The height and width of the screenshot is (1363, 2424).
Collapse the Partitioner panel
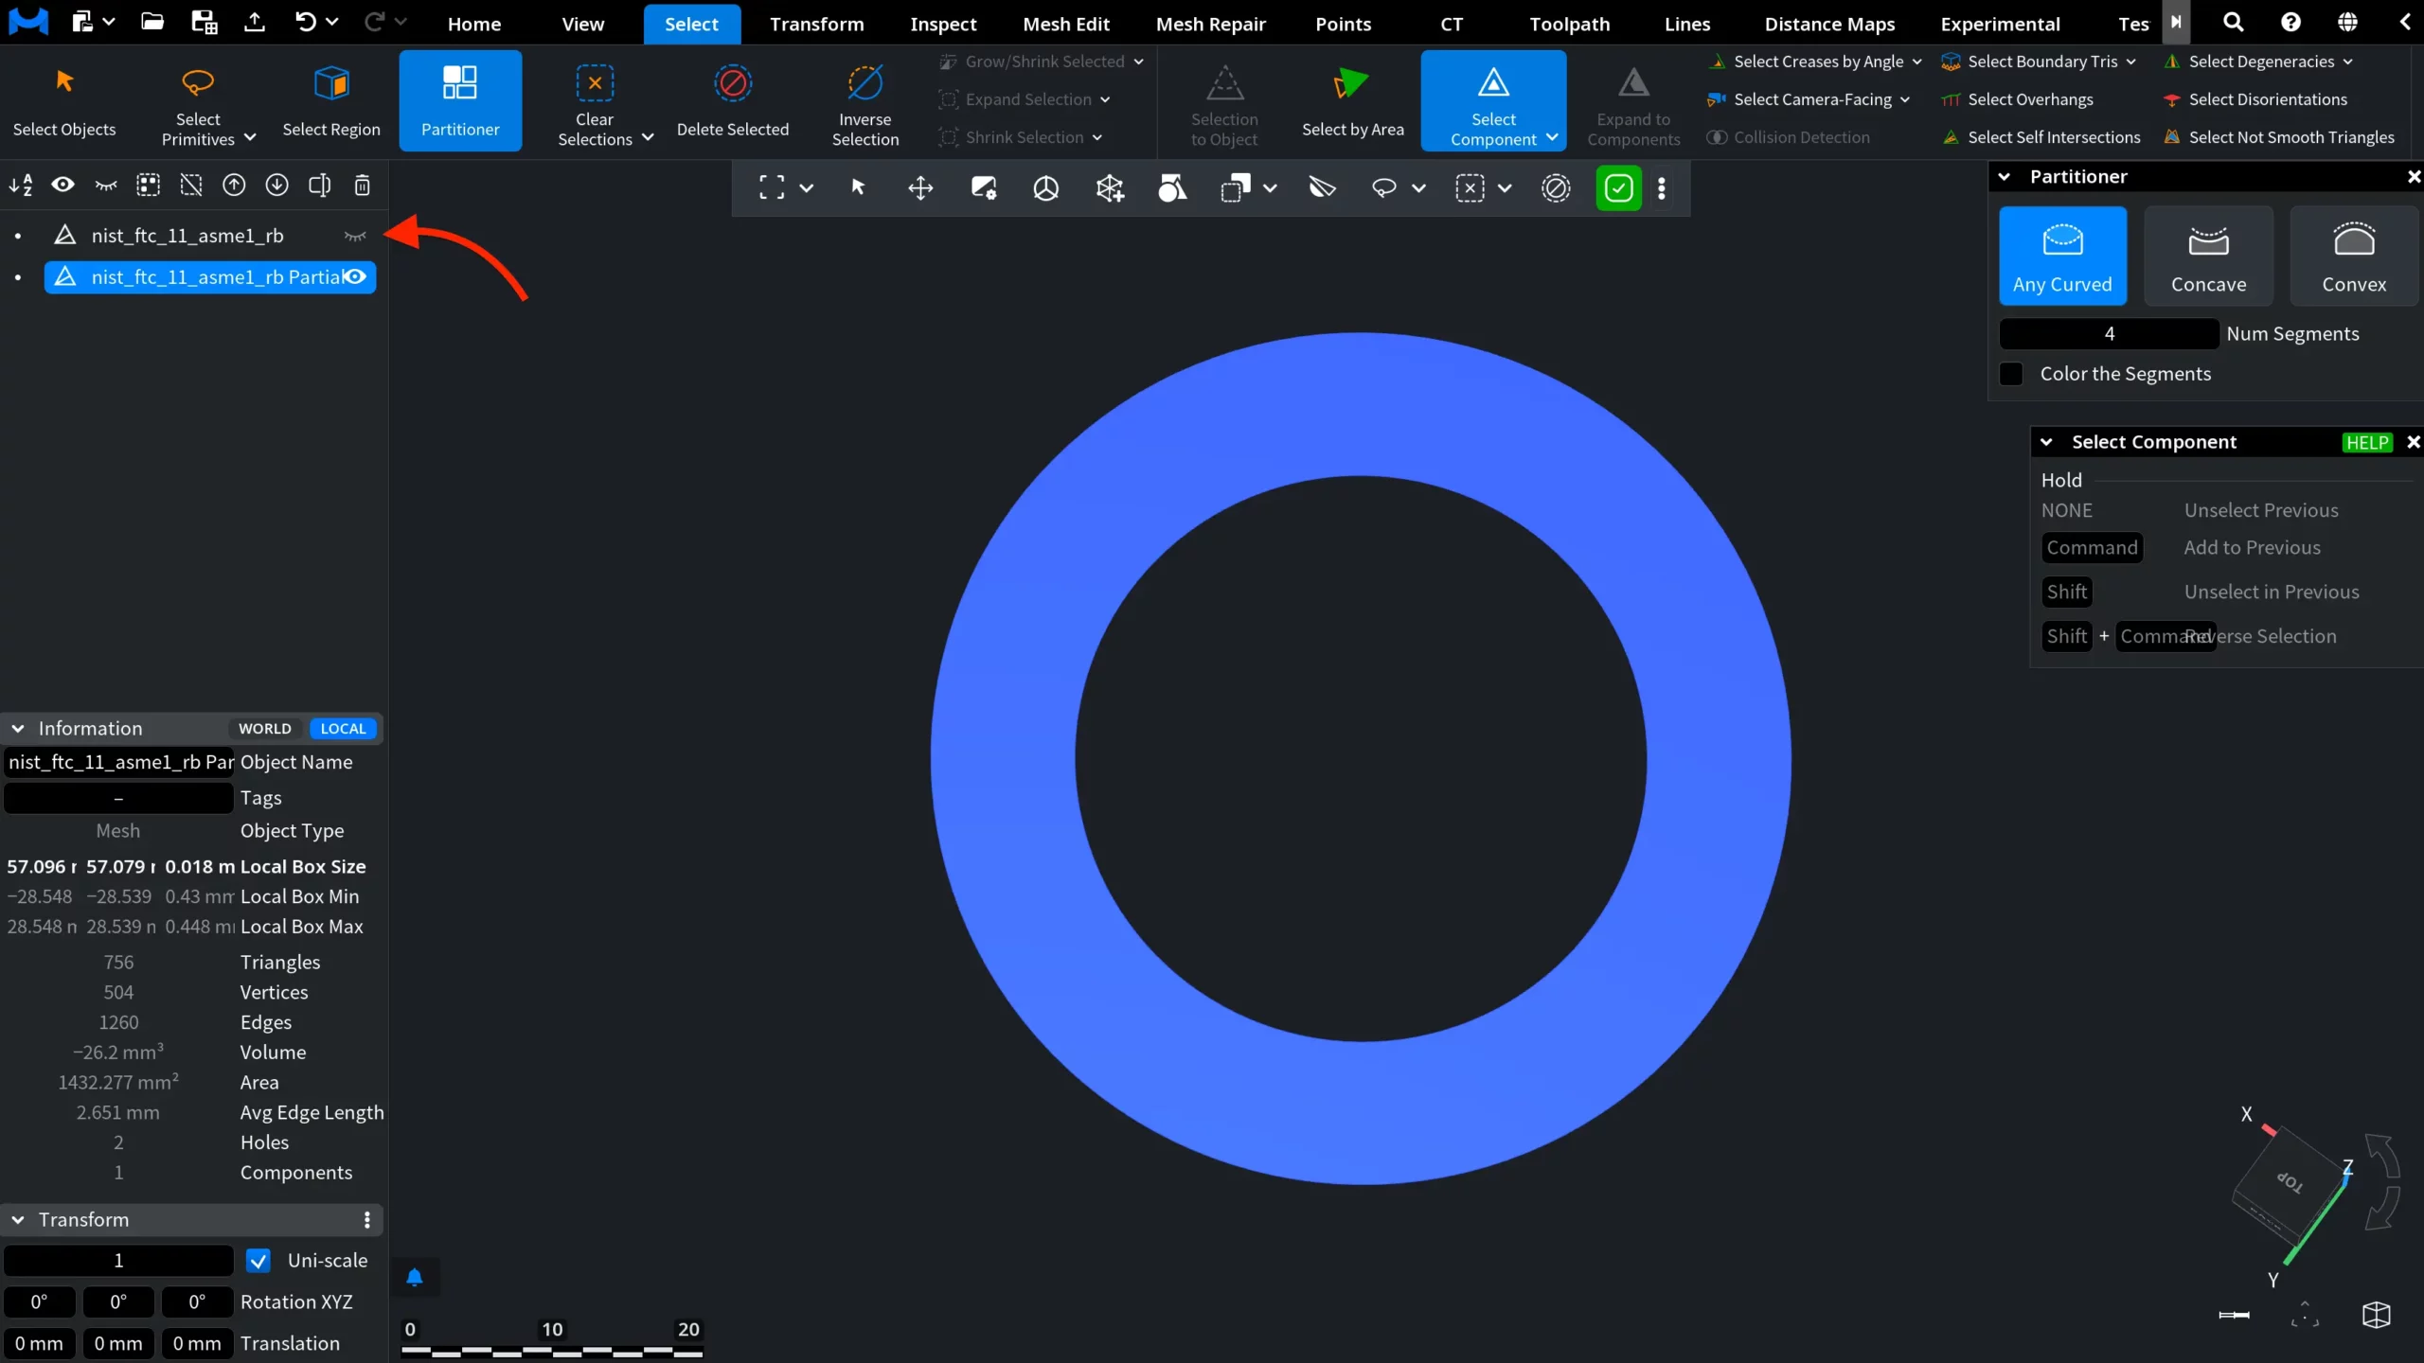[2005, 177]
